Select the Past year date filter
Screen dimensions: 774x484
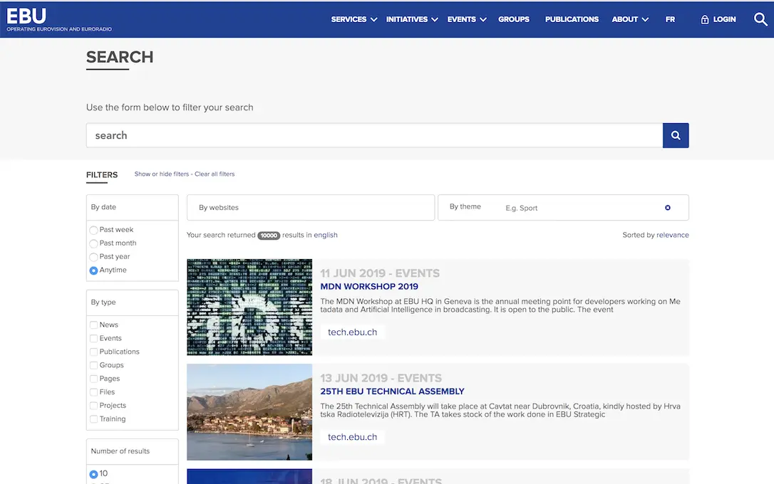click(x=93, y=257)
